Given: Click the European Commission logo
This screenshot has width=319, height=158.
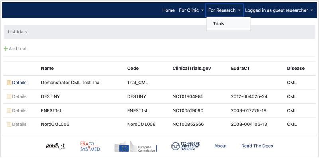Looking at the screenshot, I should point(136,146).
